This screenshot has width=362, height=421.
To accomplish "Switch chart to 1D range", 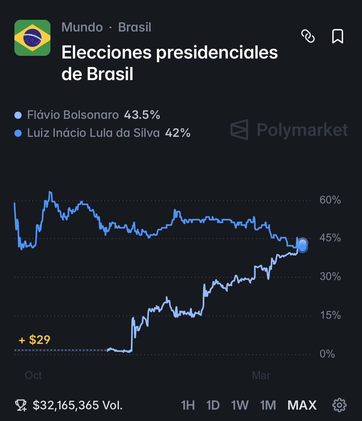I will pyautogui.click(x=213, y=405).
